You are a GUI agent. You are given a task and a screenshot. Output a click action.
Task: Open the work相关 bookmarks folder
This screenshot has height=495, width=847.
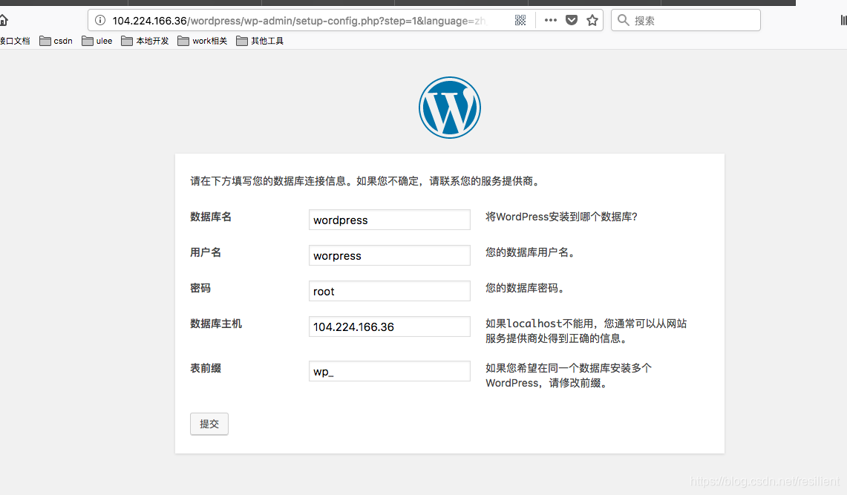203,41
